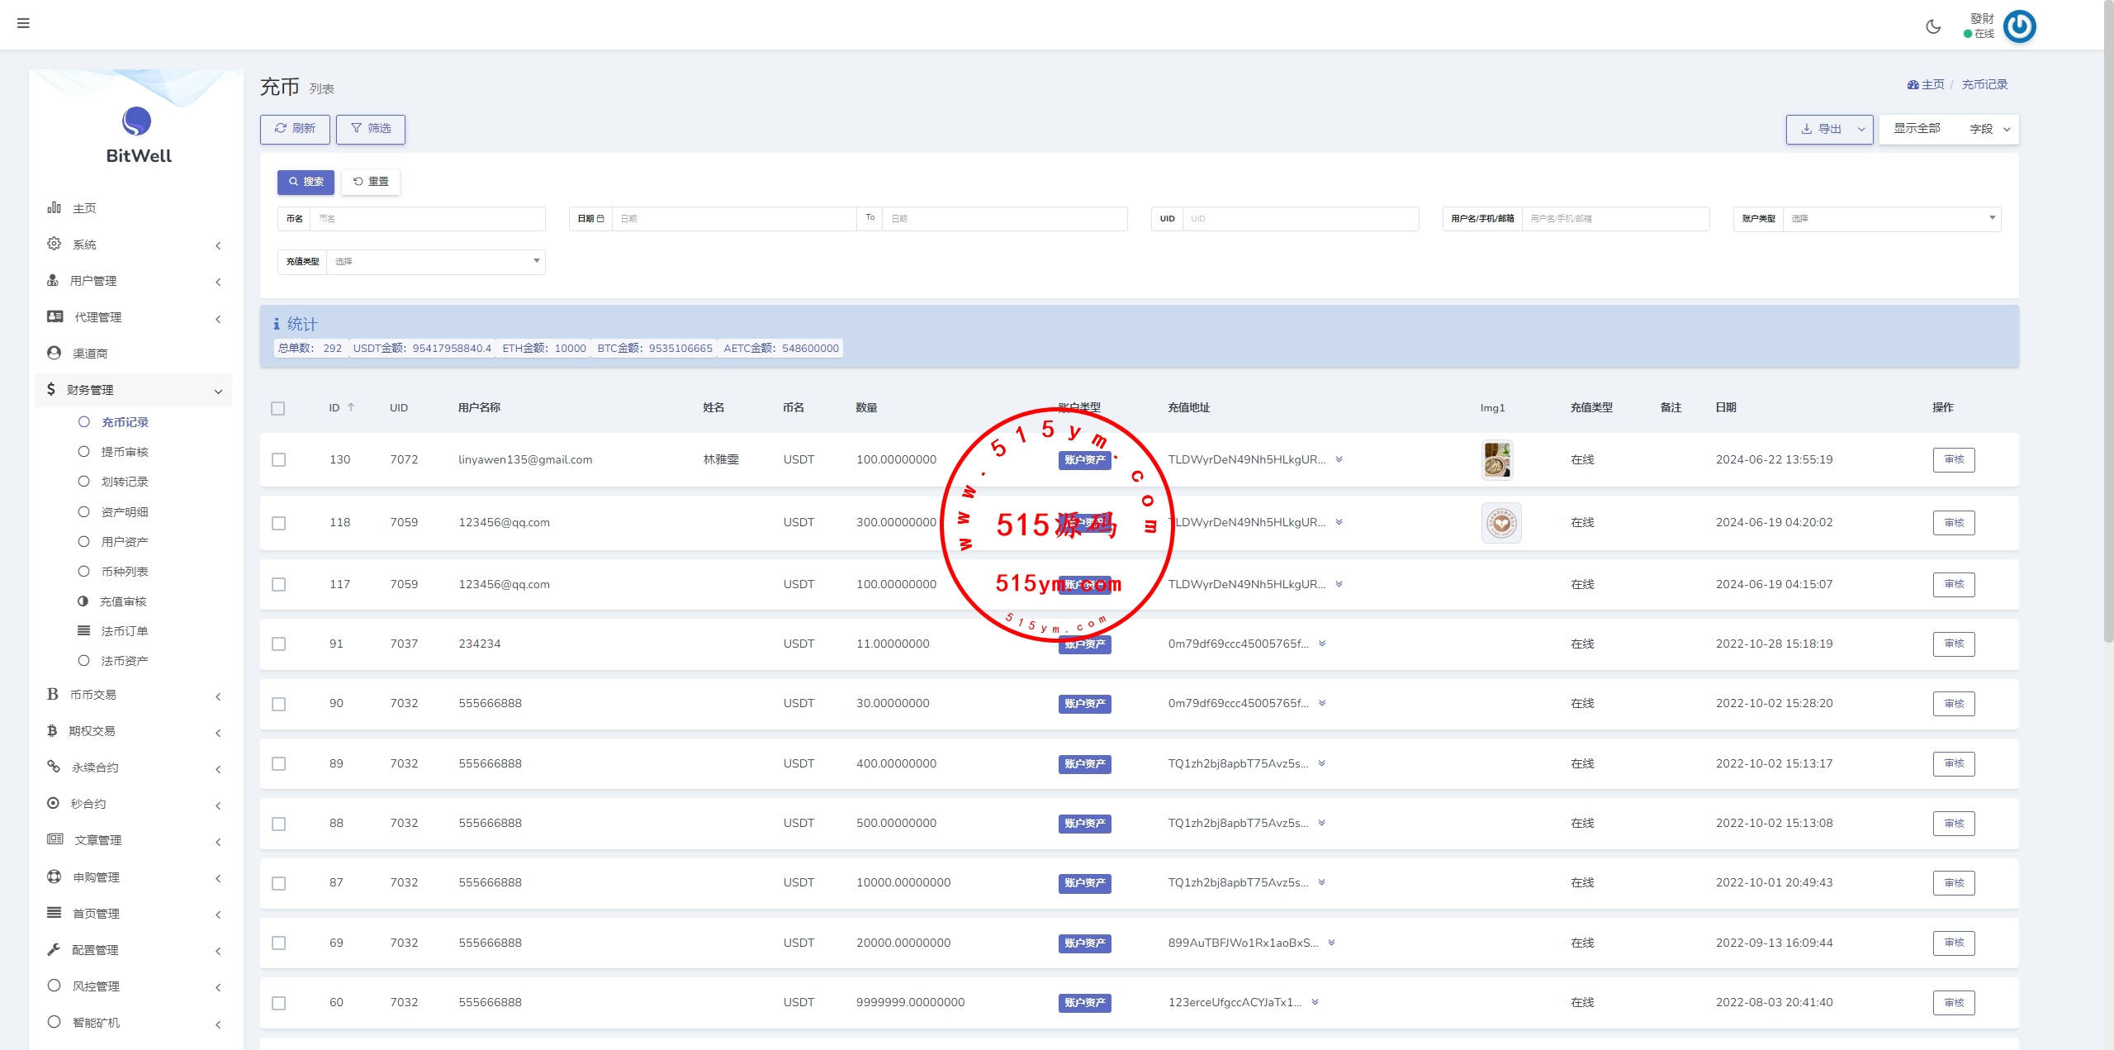
Task: Open the 系统 gear icon menu
Action: click(55, 244)
